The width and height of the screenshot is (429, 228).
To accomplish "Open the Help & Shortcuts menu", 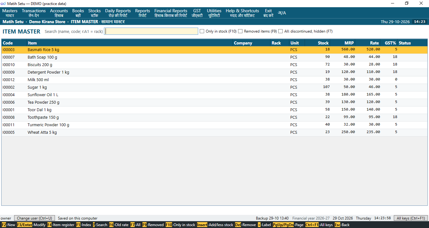I will point(242,13).
